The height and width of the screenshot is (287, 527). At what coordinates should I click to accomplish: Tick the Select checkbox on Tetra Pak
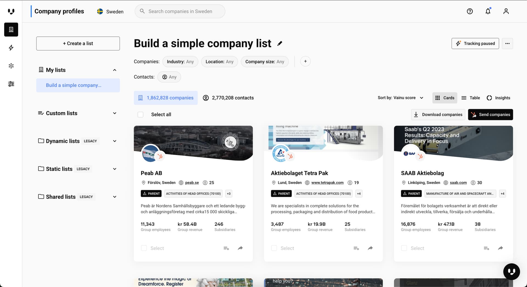(x=274, y=248)
